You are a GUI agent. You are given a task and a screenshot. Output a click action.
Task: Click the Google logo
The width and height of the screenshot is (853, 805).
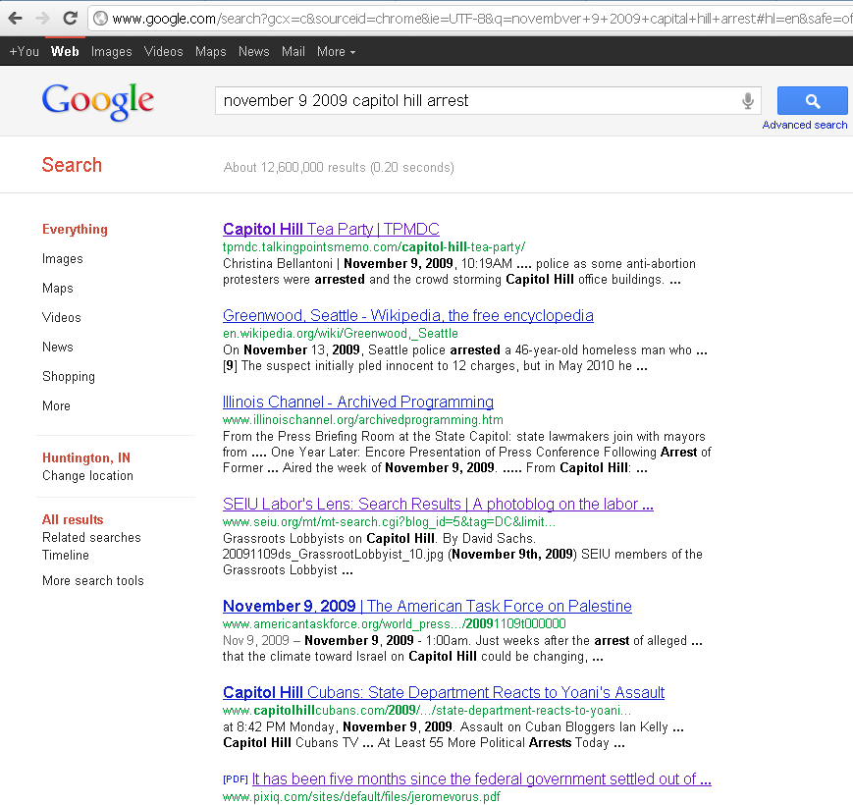97,101
